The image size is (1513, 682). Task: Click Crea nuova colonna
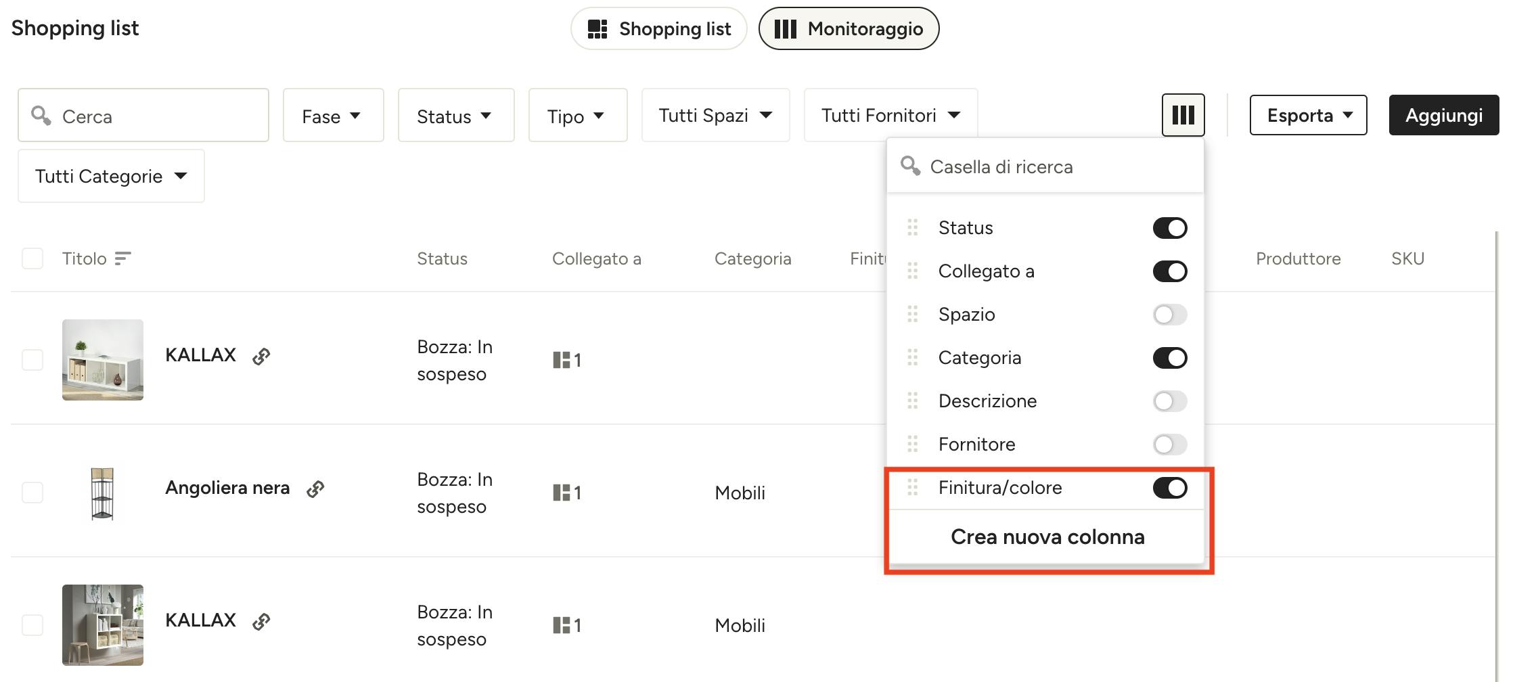[1047, 537]
